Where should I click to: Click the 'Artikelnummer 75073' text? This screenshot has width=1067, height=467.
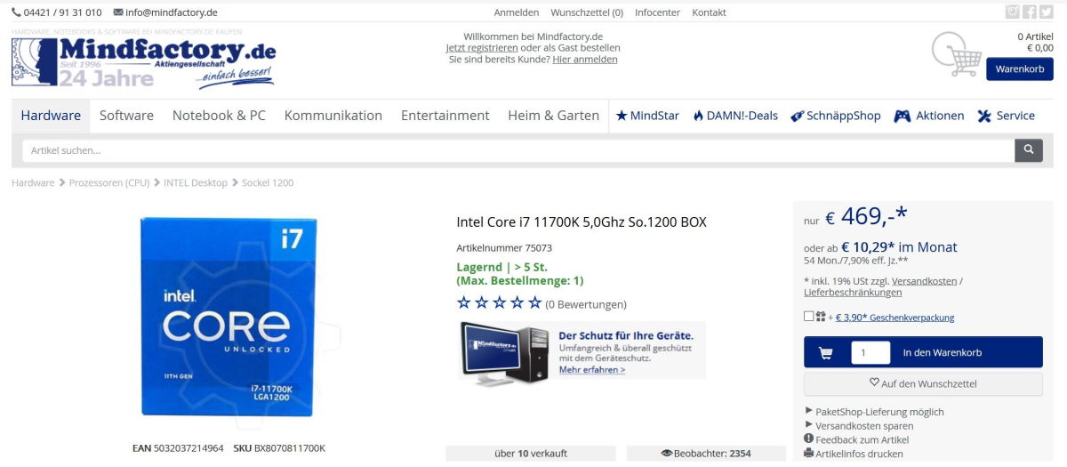click(x=504, y=248)
